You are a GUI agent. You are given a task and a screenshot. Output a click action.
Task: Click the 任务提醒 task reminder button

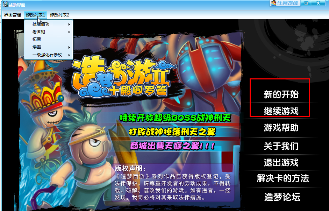[x=285, y=3]
